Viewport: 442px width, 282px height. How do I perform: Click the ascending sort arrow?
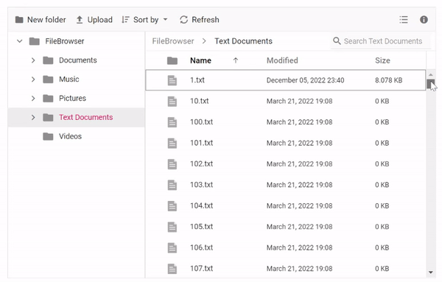[236, 60]
